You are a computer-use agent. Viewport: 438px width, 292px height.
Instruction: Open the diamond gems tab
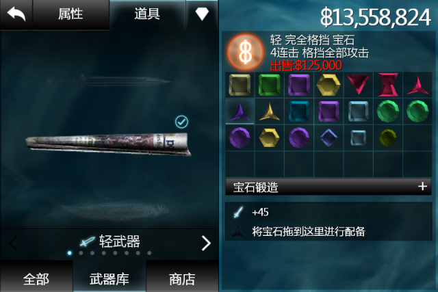202,14
